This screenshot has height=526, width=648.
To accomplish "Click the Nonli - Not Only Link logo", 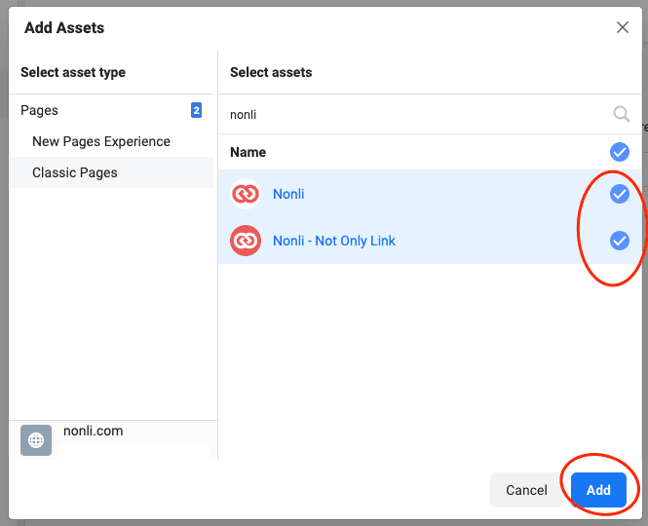I will (246, 241).
